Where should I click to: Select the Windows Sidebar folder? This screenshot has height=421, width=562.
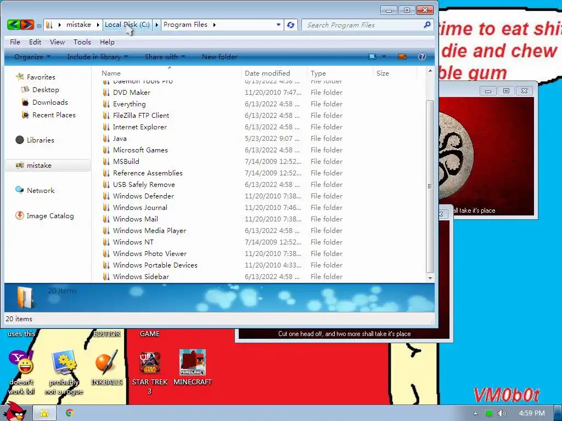click(x=141, y=276)
